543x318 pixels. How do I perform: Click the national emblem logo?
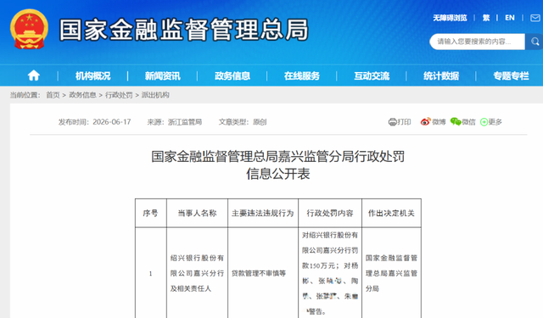tap(29, 29)
